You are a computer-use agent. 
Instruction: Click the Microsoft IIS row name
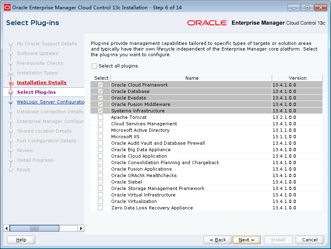click(x=125, y=137)
